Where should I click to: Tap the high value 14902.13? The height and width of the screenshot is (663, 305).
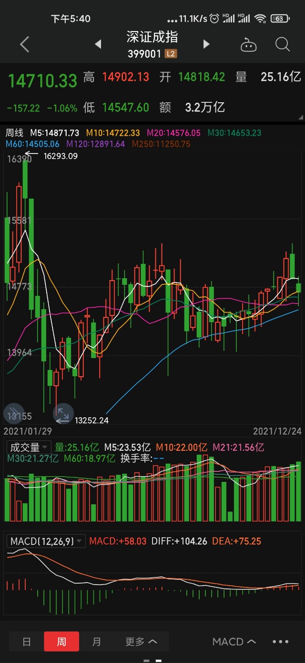[125, 77]
